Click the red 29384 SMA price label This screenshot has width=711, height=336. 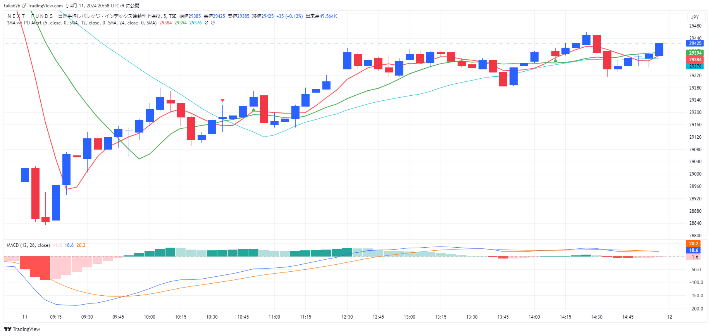(695, 60)
